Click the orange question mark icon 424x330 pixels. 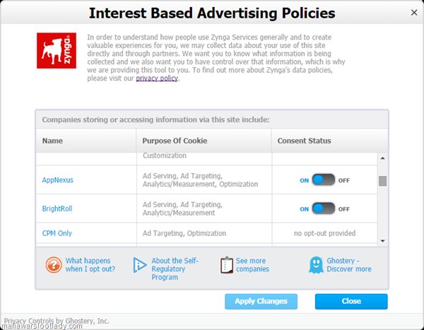click(54, 265)
